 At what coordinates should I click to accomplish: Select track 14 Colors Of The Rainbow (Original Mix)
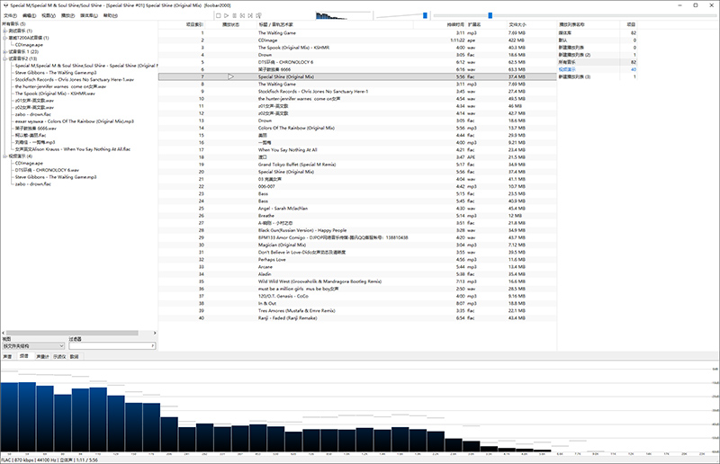[357, 128]
